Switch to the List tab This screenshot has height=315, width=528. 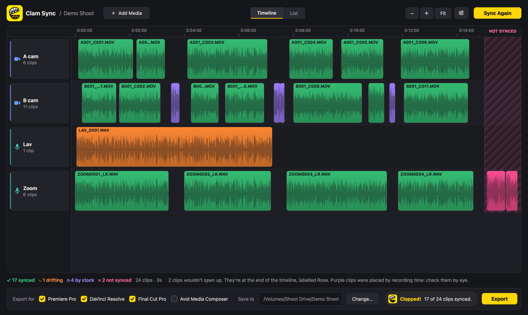point(294,13)
